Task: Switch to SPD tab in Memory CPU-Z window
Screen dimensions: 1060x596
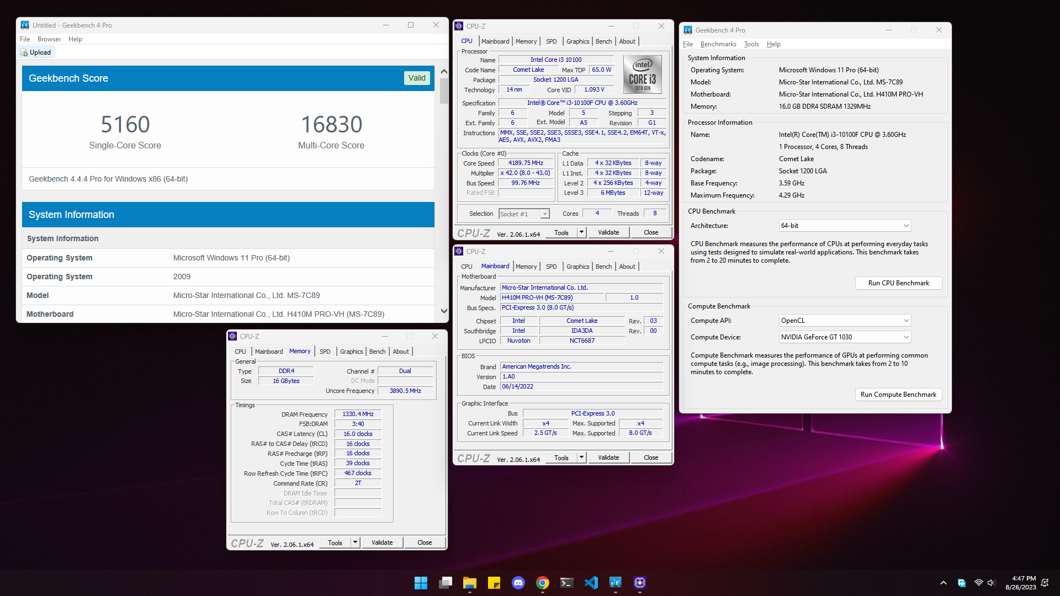Action: (x=325, y=352)
